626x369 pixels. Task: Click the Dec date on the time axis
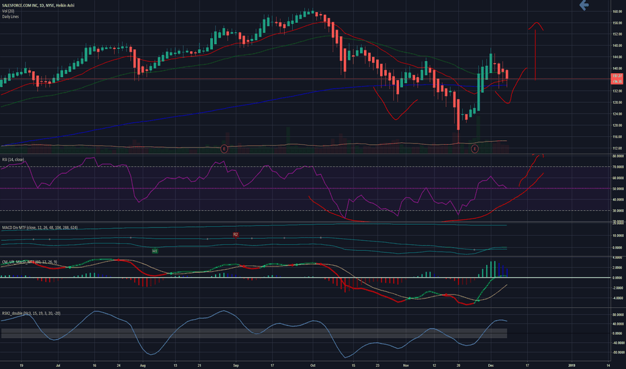tap(491, 366)
